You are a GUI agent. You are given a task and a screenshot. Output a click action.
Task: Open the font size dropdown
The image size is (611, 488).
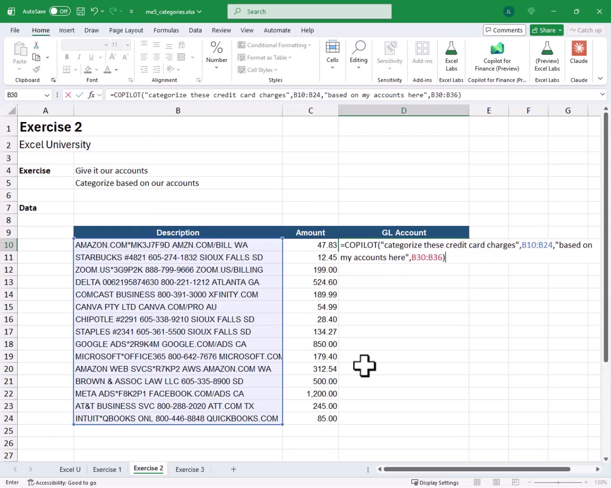pos(128,45)
